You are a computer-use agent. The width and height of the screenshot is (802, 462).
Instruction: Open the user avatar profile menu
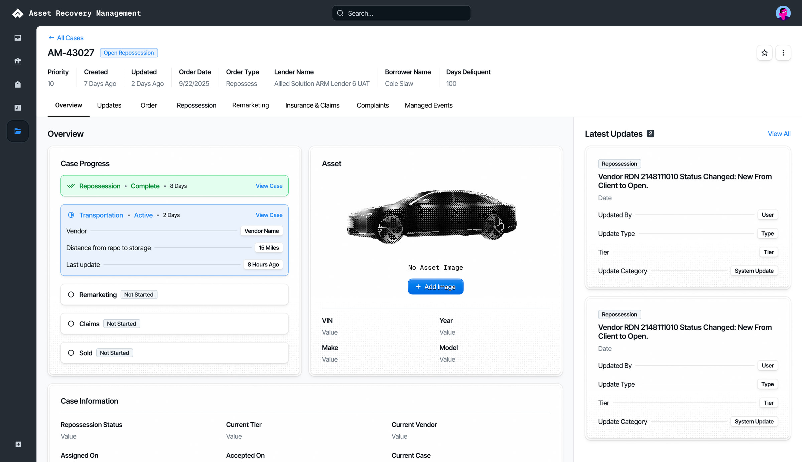point(783,13)
